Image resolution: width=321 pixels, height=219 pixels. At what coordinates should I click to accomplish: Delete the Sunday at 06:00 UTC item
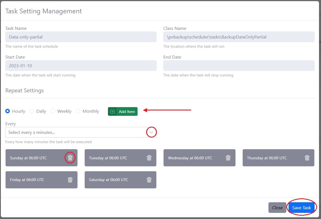point(70,158)
